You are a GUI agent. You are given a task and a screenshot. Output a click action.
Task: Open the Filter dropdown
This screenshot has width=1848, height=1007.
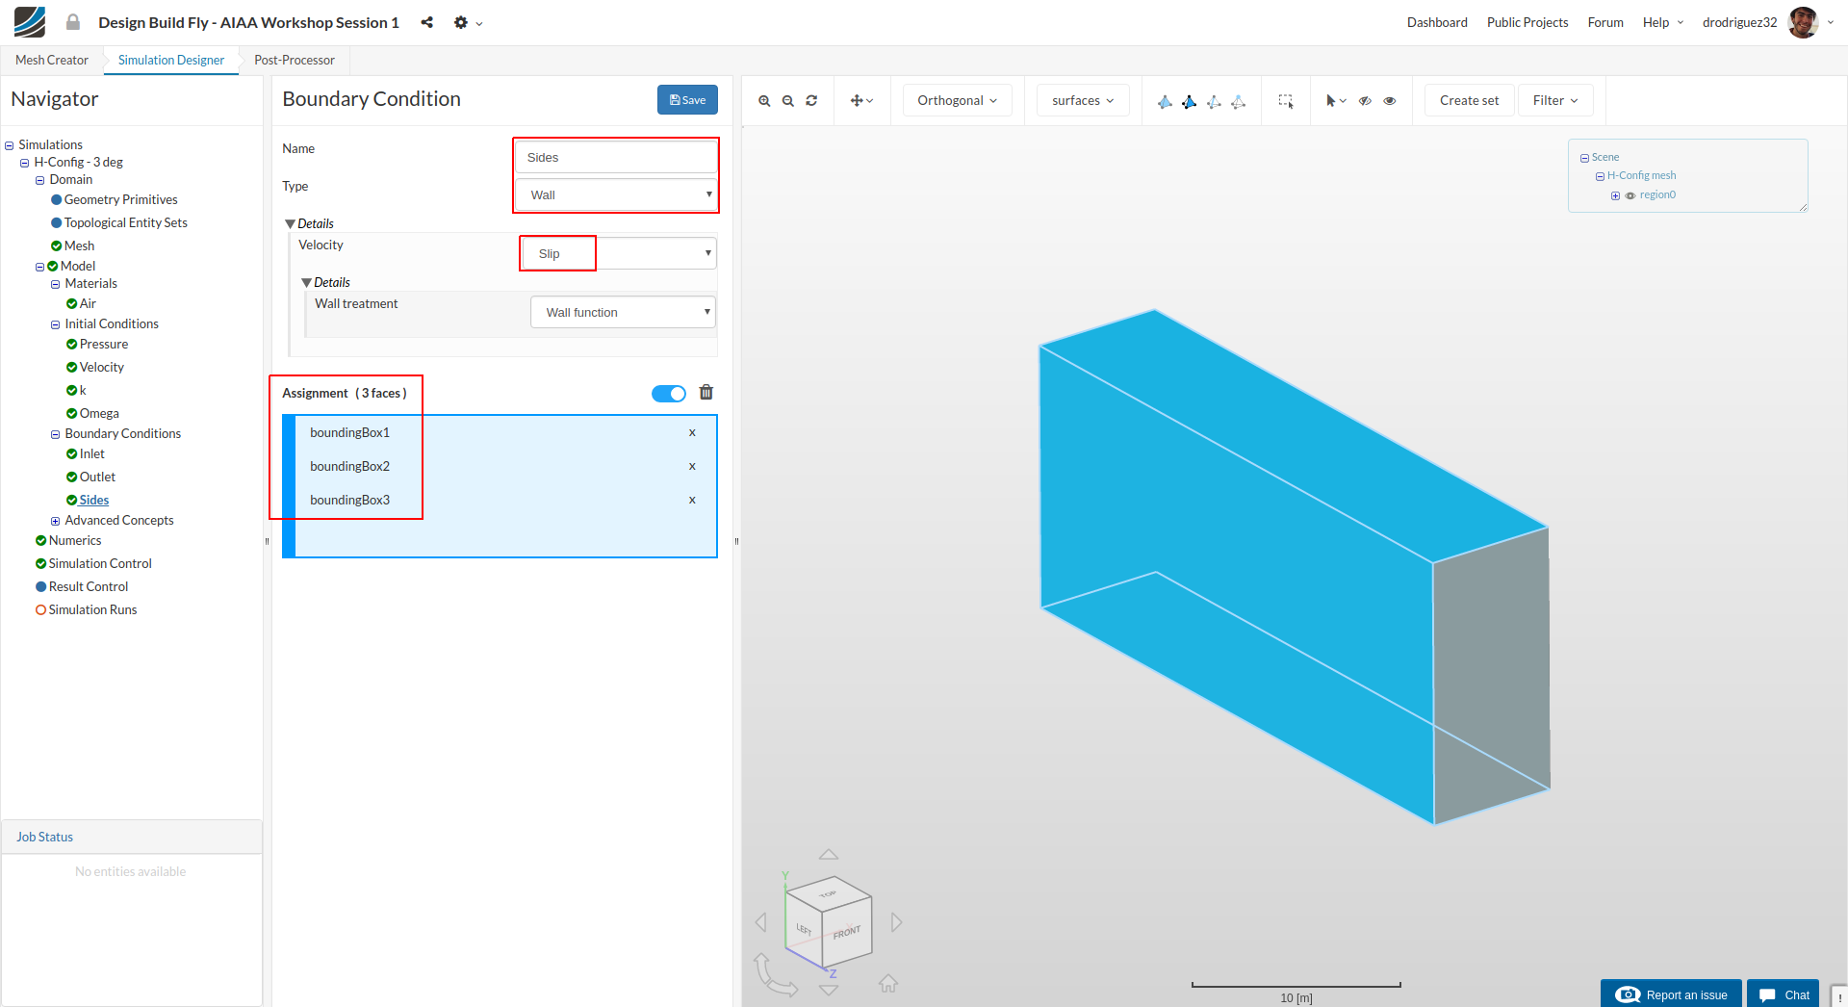(1555, 100)
